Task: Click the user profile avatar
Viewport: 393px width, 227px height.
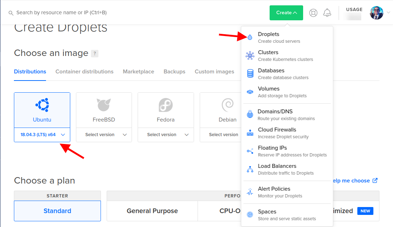Action: (x=377, y=13)
